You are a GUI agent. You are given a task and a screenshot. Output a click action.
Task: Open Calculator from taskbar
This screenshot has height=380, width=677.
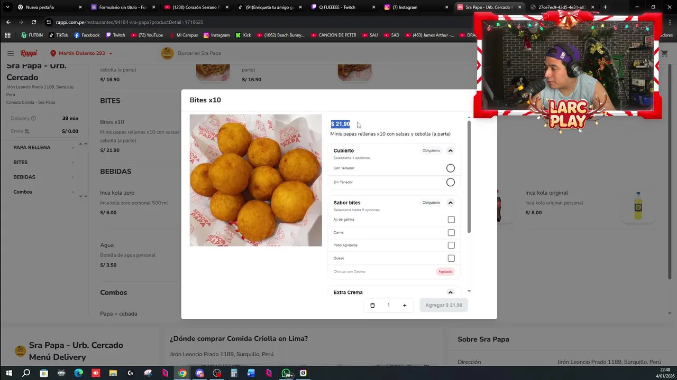[x=234, y=373]
